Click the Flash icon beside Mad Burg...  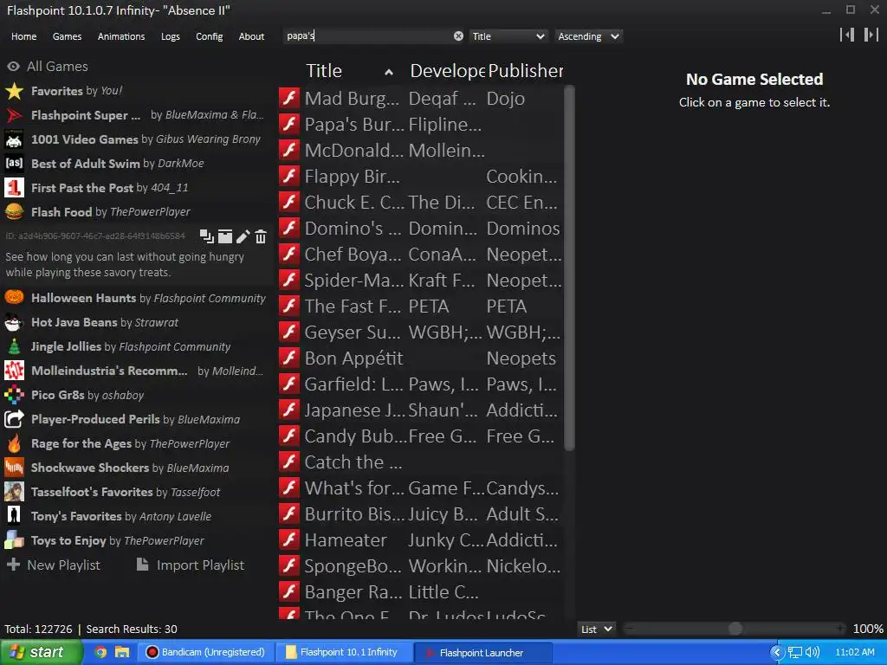click(x=289, y=98)
